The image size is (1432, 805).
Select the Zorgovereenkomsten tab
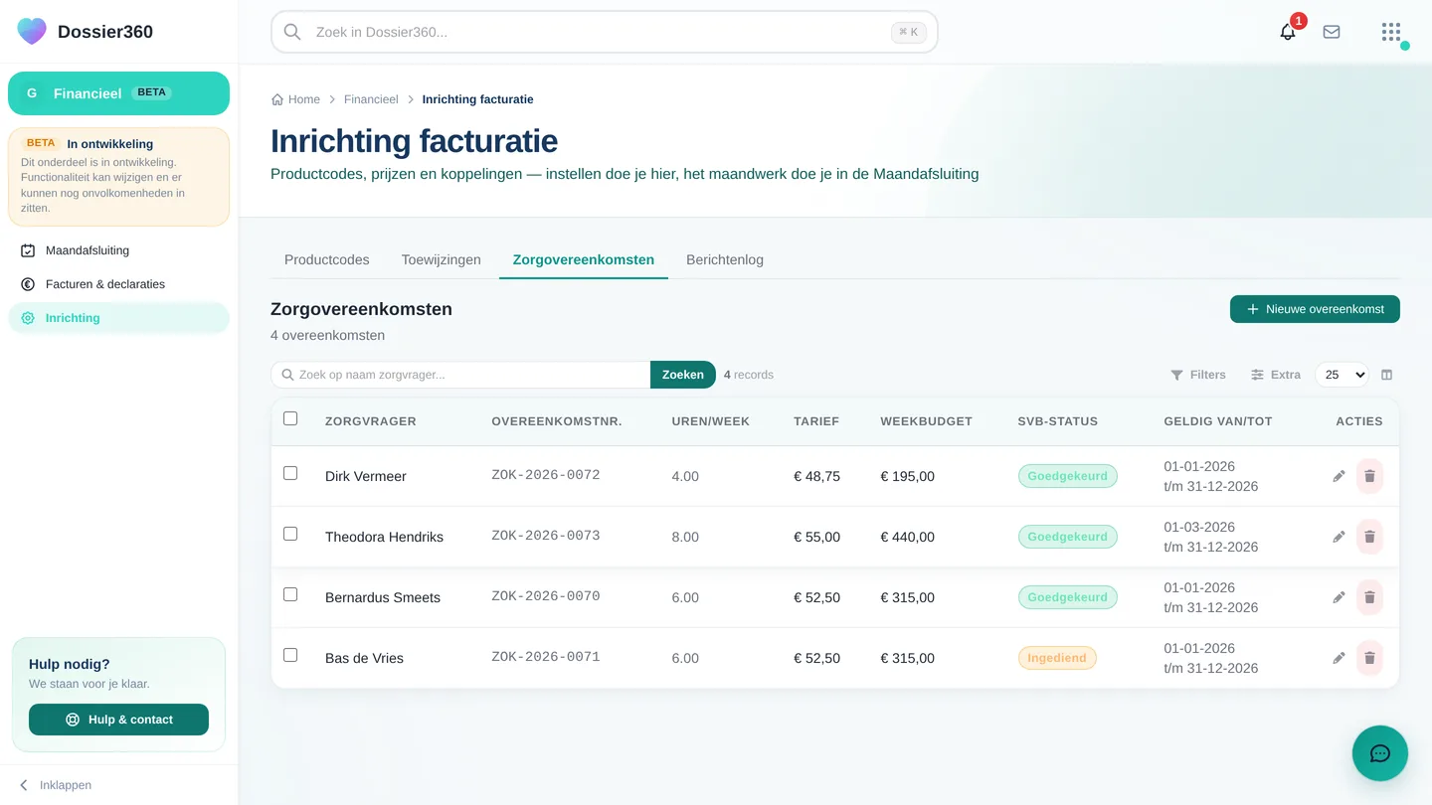(x=584, y=259)
